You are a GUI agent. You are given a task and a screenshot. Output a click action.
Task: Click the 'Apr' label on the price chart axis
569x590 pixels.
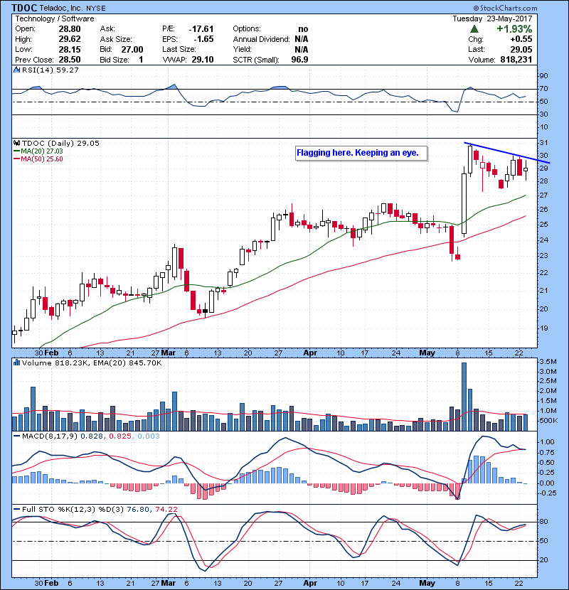[310, 353]
